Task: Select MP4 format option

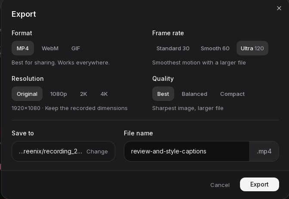Action: pos(23,48)
